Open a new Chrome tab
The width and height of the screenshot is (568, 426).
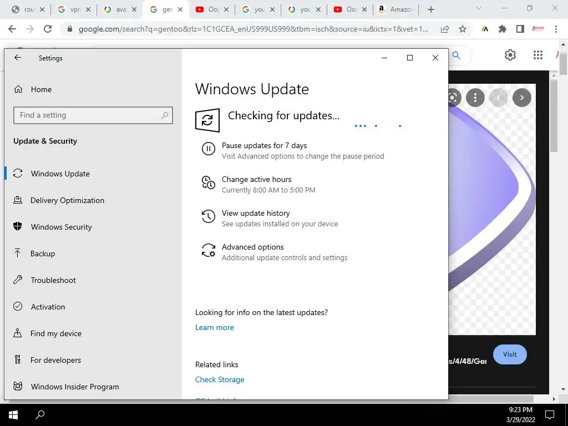pyautogui.click(x=430, y=10)
